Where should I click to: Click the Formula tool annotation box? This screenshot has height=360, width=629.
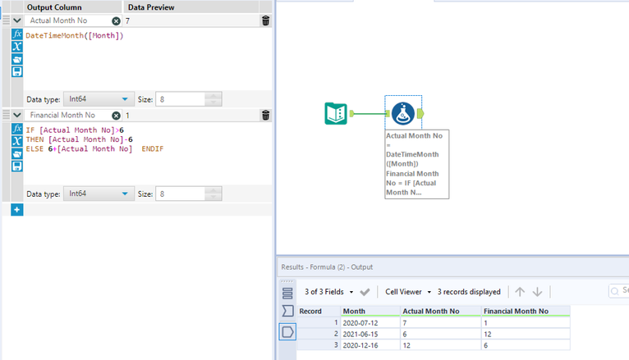(x=417, y=164)
